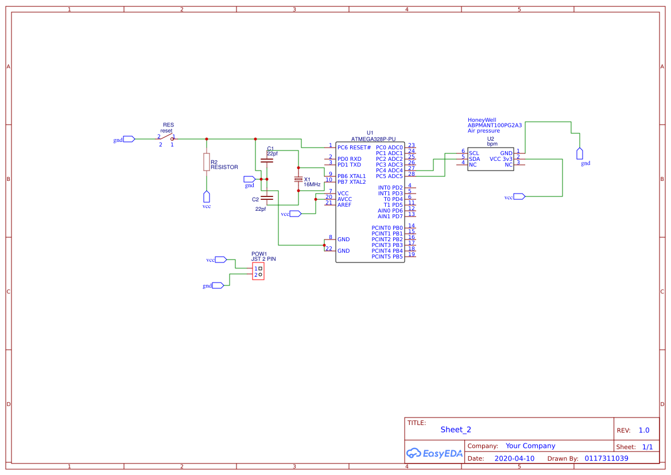The width and height of the screenshot is (671, 475).
Task: Click the gnd flag right of the sensor
Action: pos(580,153)
